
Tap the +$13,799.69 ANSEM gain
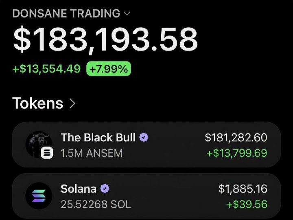[237, 153]
